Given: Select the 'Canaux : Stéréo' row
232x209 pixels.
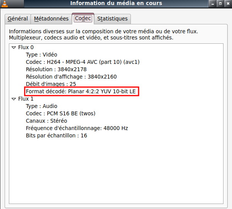Looking at the screenshot, I should 46,121.
